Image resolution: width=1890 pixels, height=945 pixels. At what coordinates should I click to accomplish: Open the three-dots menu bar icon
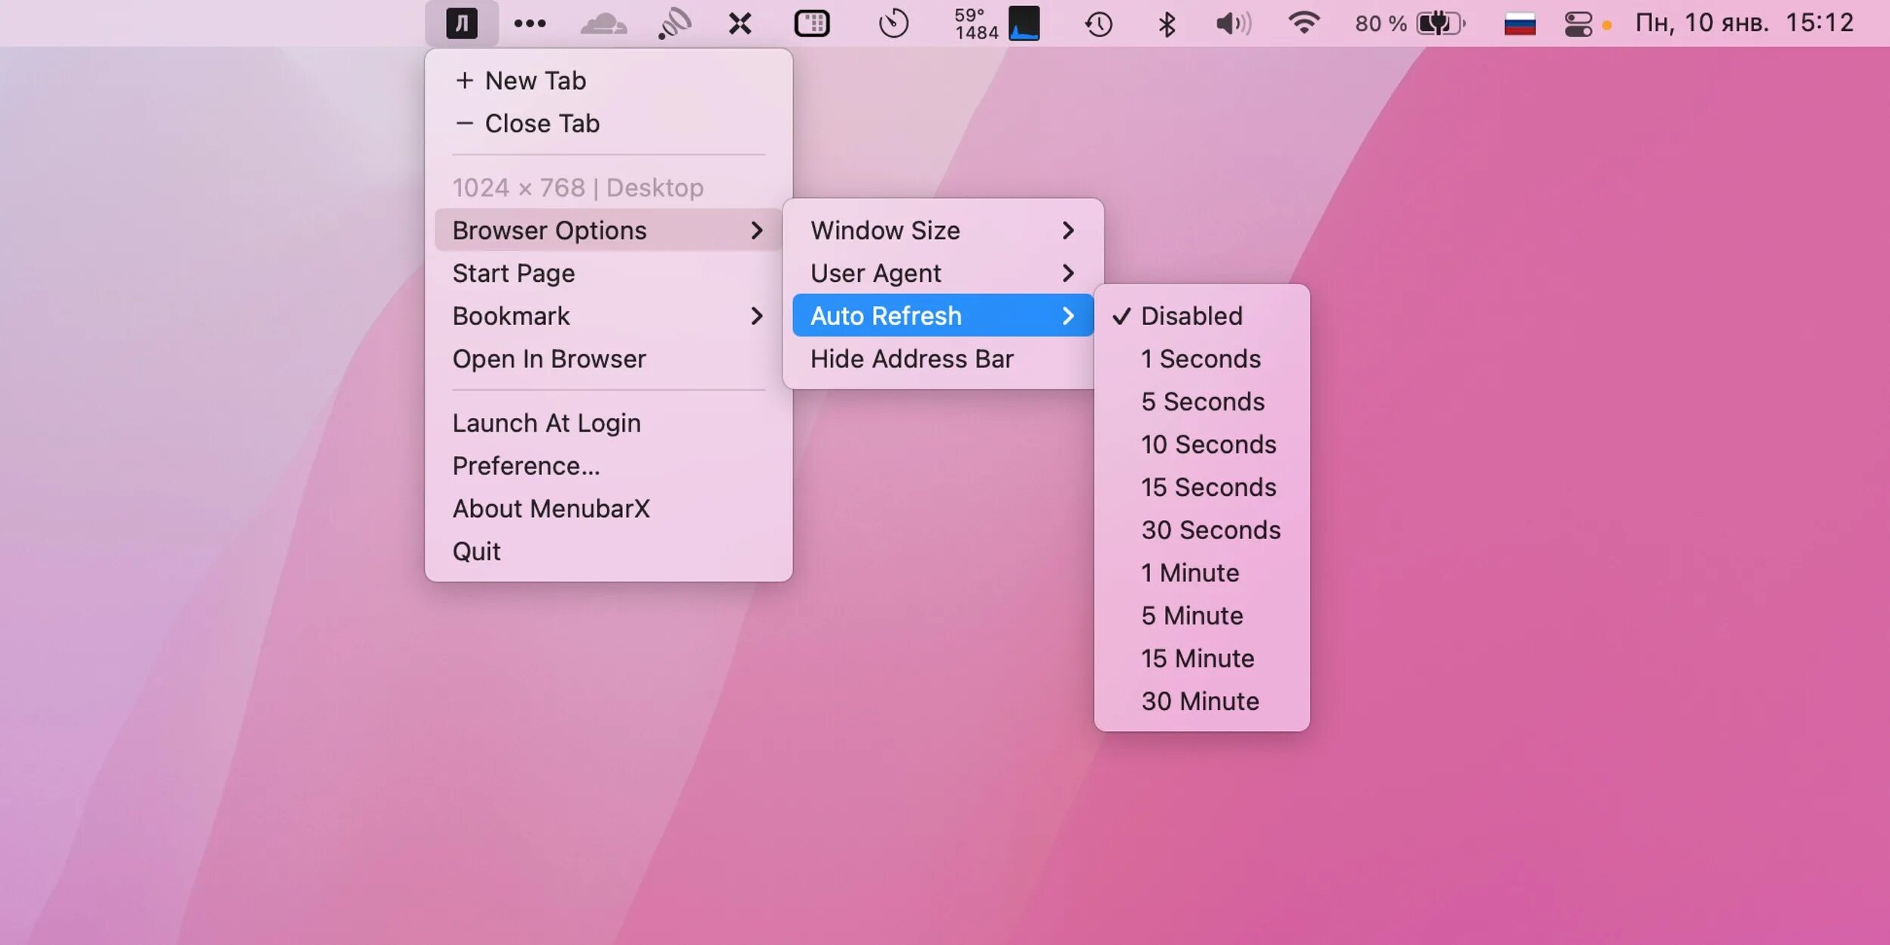point(529,23)
